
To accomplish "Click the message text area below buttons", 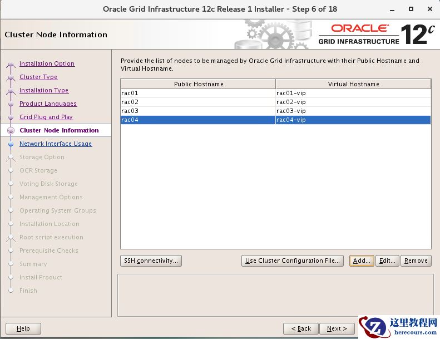I will pos(275,295).
